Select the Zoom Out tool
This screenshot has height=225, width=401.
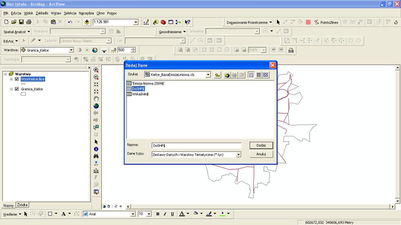(96, 77)
